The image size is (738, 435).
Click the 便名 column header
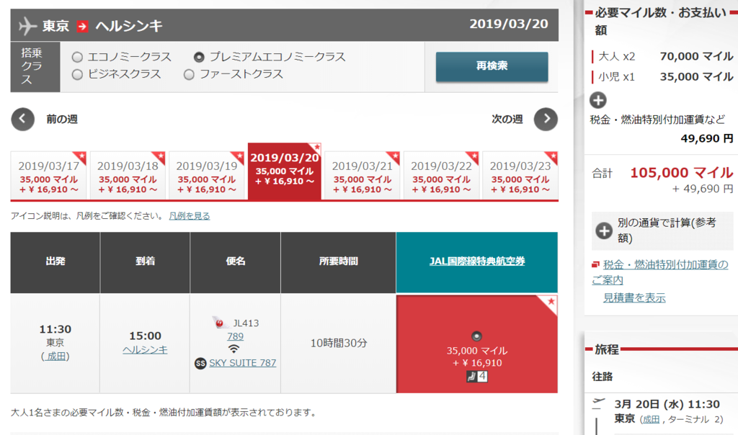pyautogui.click(x=236, y=262)
